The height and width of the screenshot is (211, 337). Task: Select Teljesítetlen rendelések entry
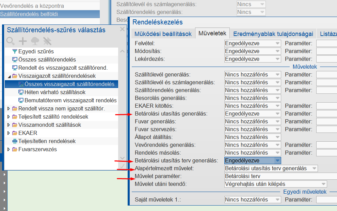pos(62,141)
